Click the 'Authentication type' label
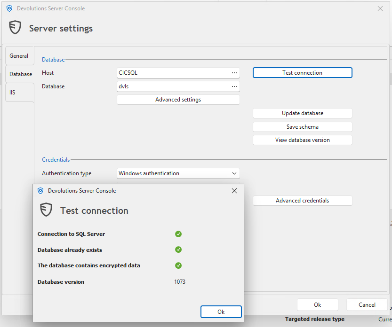The width and height of the screenshot is (392, 327). coord(66,173)
